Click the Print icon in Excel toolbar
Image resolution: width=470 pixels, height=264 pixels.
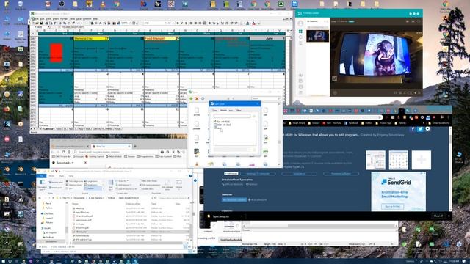[x=46, y=23]
